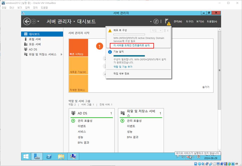Image resolution: width=242 pixels, height=166 pixels.
Task: Click 이벤트 in the AD DS tile
Action: [x=82, y=126]
